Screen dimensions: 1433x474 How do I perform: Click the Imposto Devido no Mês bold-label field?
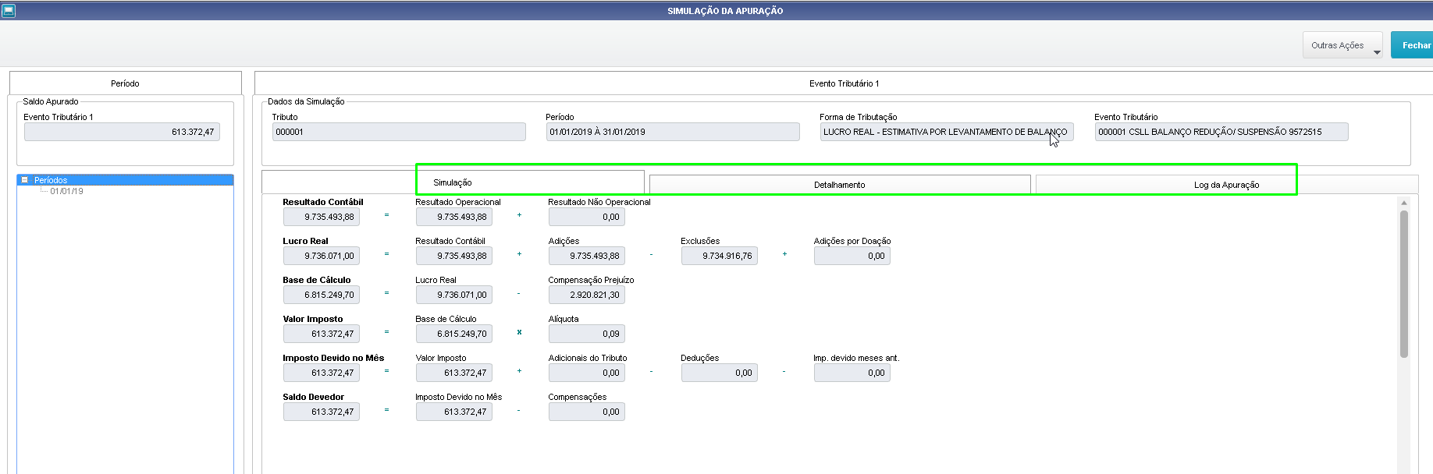(322, 373)
